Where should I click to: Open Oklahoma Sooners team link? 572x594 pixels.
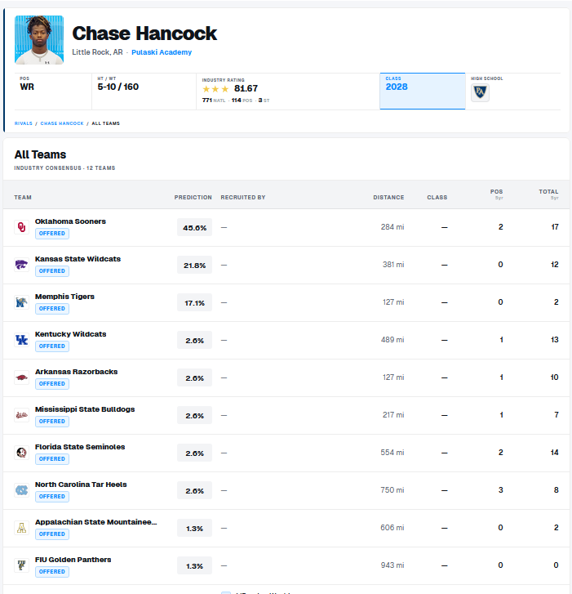[x=70, y=221]
